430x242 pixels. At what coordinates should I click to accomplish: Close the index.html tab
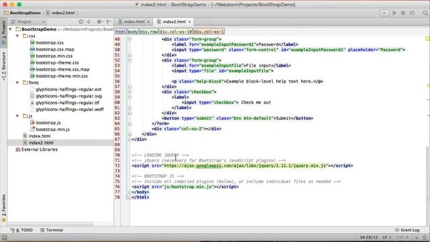coord(148,22)
